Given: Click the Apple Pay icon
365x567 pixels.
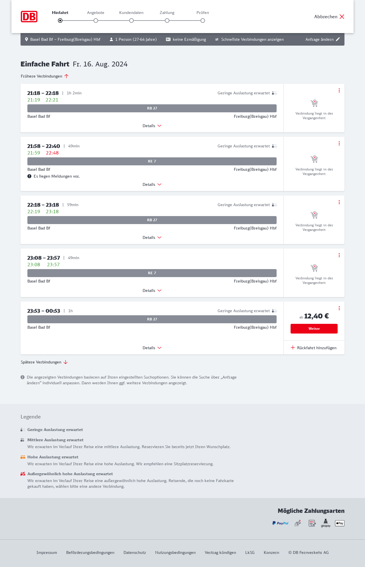Looking at the screenshot, I should pyautogui.click(x=340, y=523).
